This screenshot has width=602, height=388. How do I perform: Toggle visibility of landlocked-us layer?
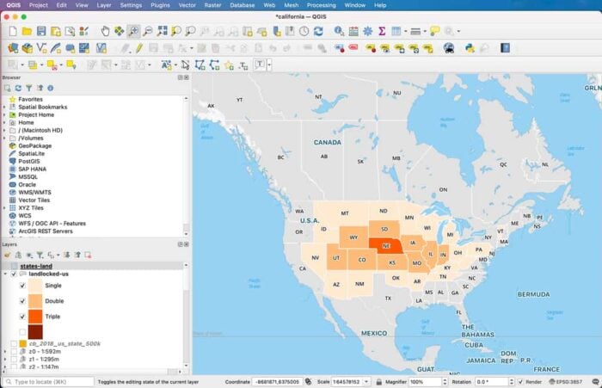(14, 274)
